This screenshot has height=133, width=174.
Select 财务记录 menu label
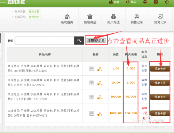tap(160, 22)
